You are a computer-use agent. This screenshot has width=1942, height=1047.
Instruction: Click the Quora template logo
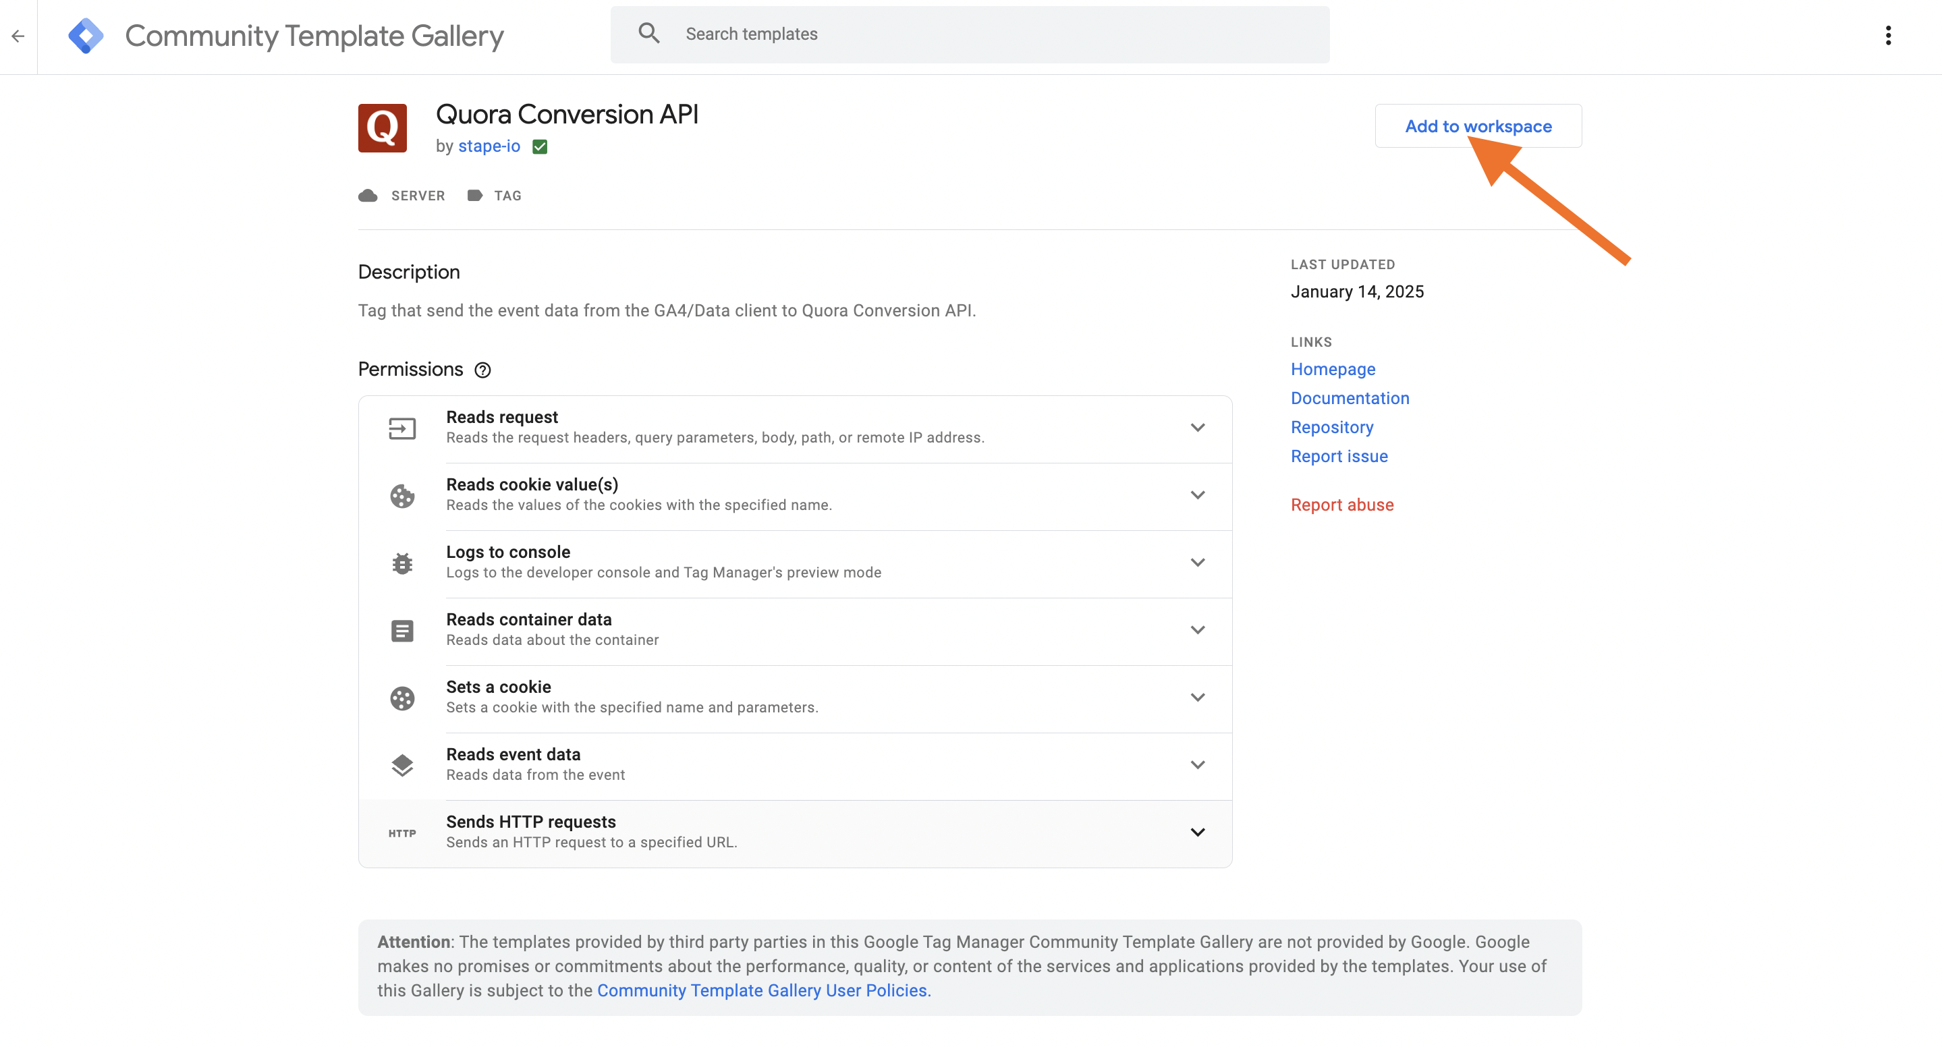[x=382, y=128]
